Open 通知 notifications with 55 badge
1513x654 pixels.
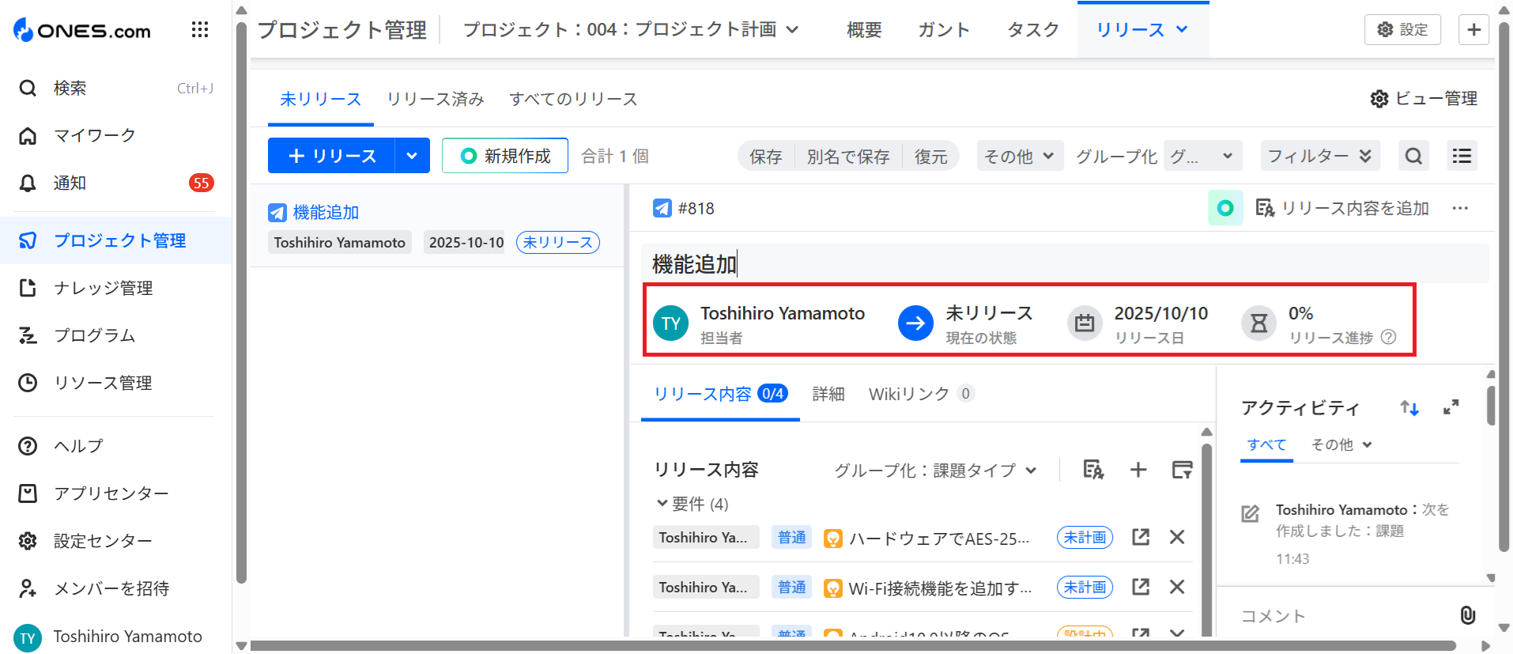pyautogui.click(x=115, y=183)
